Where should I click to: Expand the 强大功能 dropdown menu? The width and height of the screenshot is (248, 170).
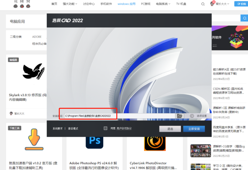[x=70, y=4]
